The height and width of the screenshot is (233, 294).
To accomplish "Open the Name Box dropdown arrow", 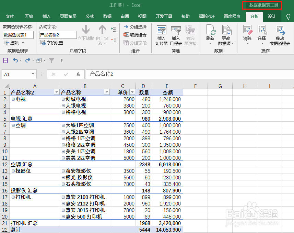I will click(x=33, y=74).
